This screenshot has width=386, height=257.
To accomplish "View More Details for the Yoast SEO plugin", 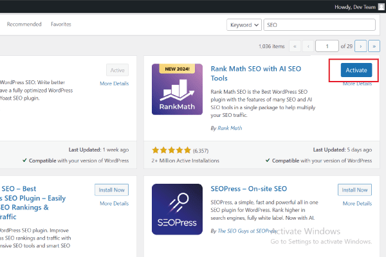I will tap(115, 84).
